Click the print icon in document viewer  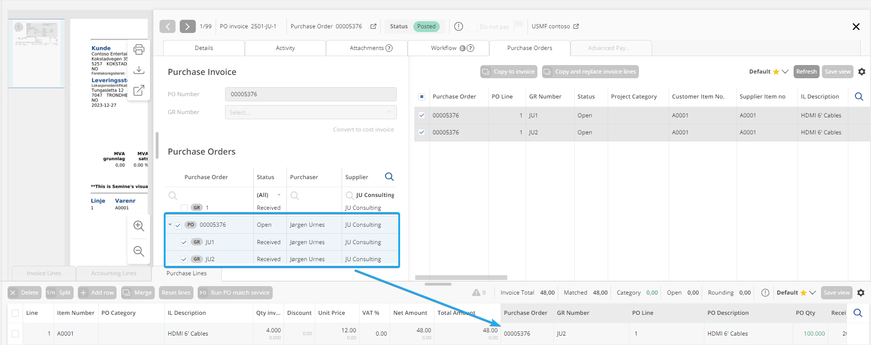139,49
